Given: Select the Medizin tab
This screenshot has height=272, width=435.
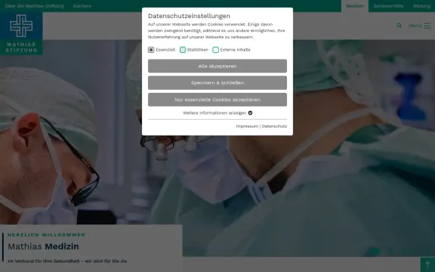Looking at the screenshot, I should [x=355, y=6].
